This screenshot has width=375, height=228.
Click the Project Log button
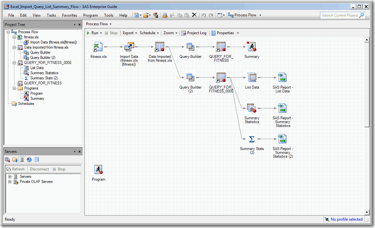tap(194, 33)
